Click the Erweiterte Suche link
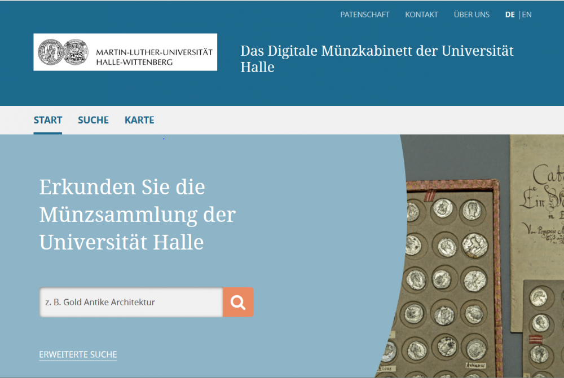Image resolution: width=564 pixels, height=378 pixels. (78, 354)
